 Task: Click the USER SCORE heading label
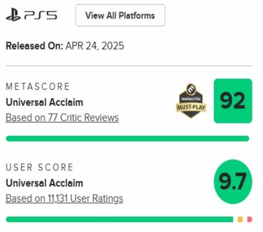tap(39, 167)
